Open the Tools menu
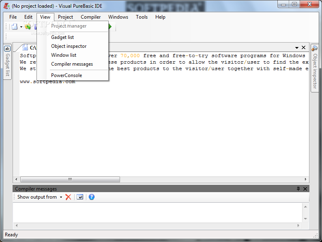The width and height of the screenshot is (322, 242). (x=142, y=17)
